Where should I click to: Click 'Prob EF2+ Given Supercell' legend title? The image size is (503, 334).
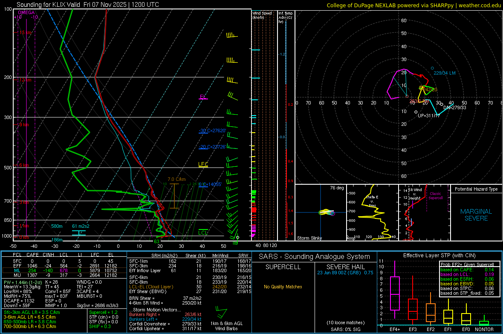tap(467, 264)
